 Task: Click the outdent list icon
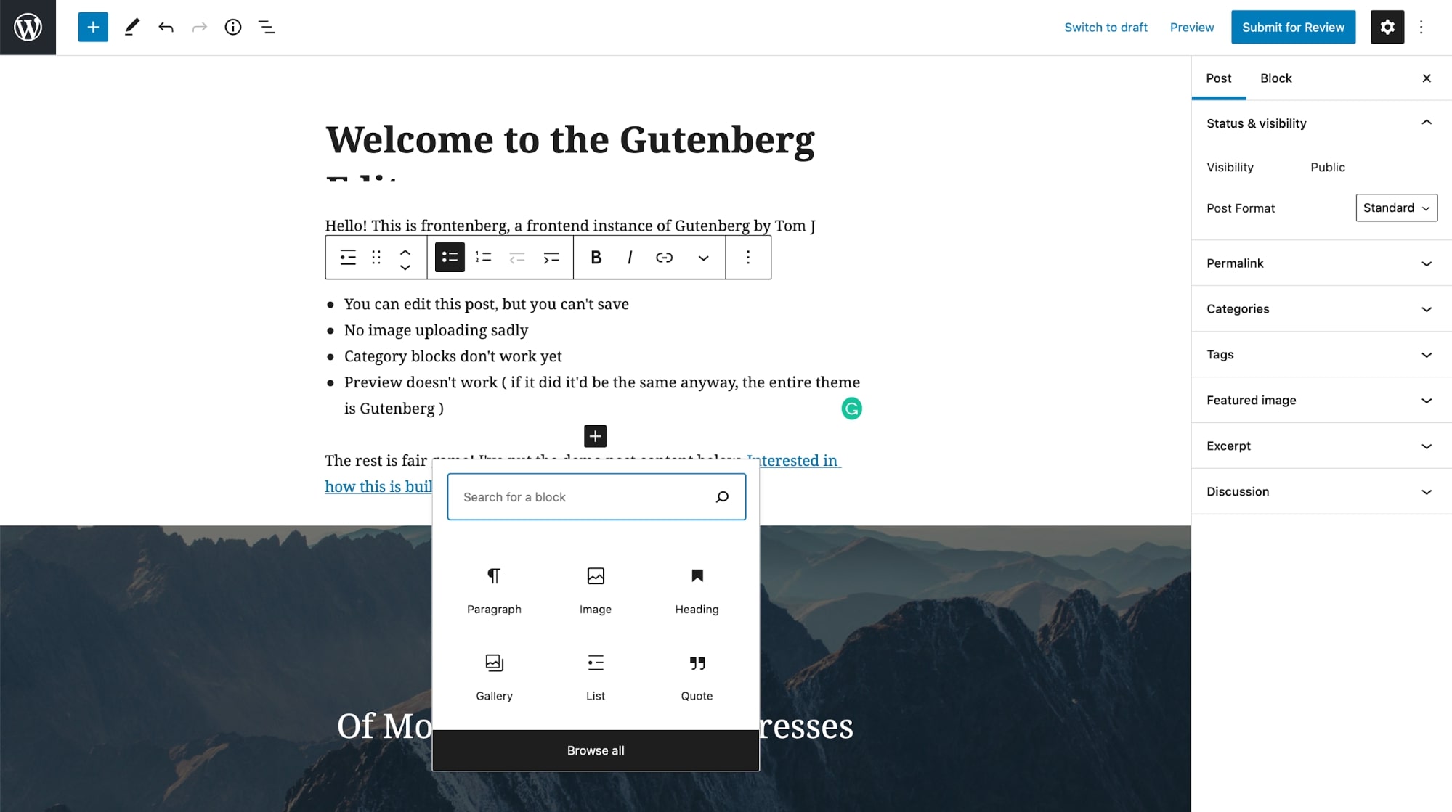(516, 257)
